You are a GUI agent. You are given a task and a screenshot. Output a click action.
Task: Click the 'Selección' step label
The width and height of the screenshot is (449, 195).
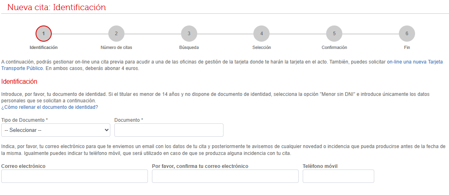261,47
